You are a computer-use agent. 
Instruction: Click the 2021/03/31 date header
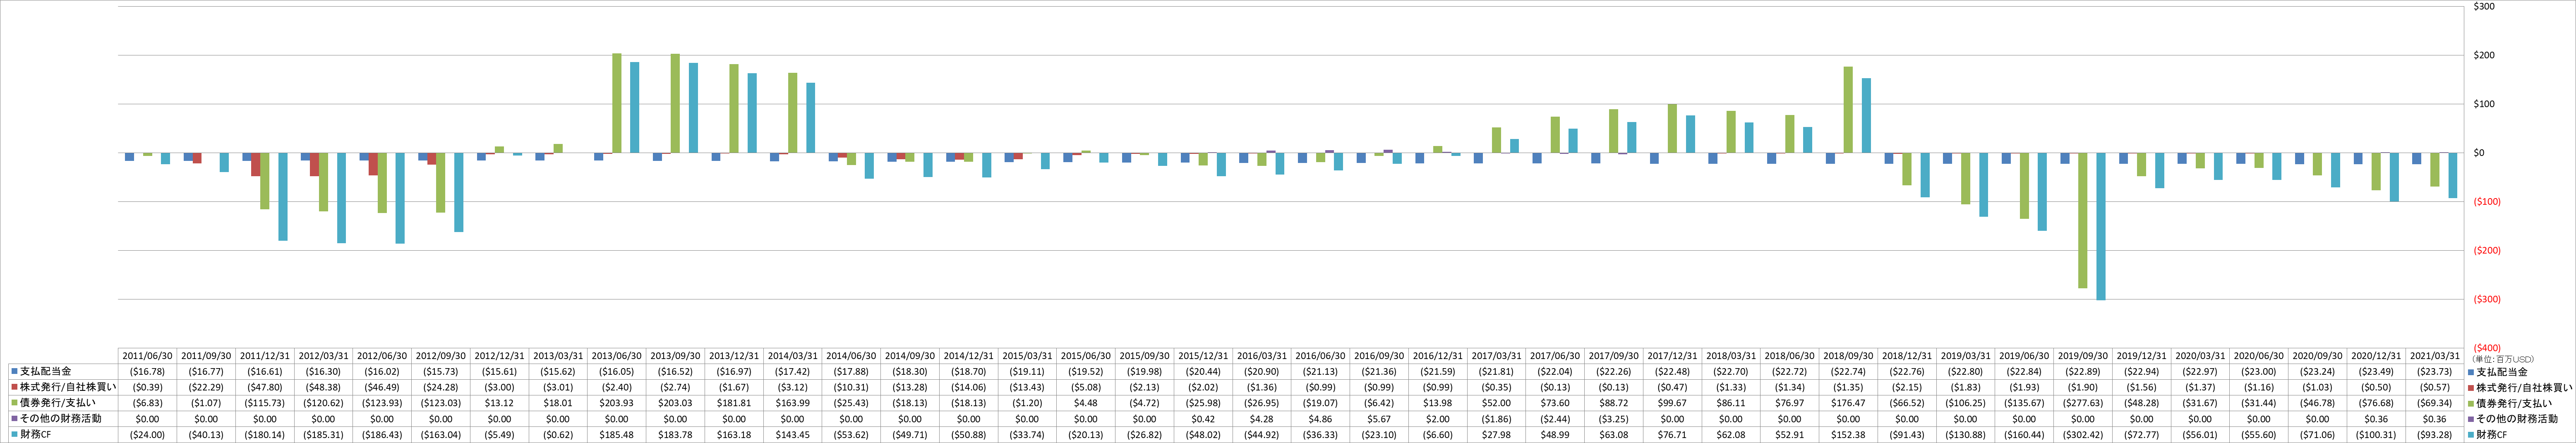2435,356
